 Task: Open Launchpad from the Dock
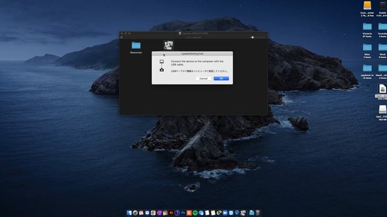[135, 213]
